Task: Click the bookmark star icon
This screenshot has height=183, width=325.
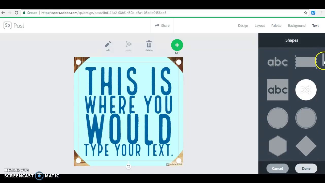Action: (x=306, y=13)
